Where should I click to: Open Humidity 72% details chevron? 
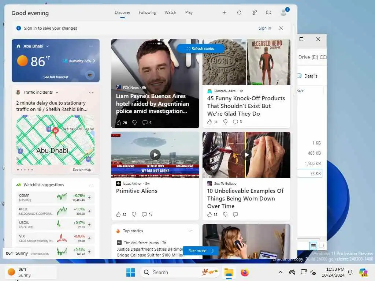tap(94, 61)
